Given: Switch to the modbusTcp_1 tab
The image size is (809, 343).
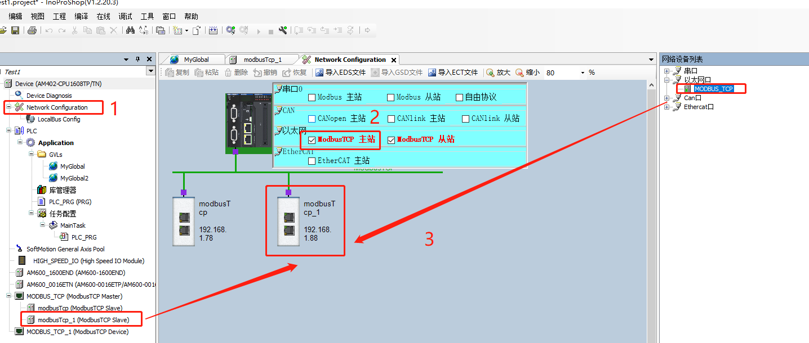Looking at the screenshot, I should coord(262,60).
